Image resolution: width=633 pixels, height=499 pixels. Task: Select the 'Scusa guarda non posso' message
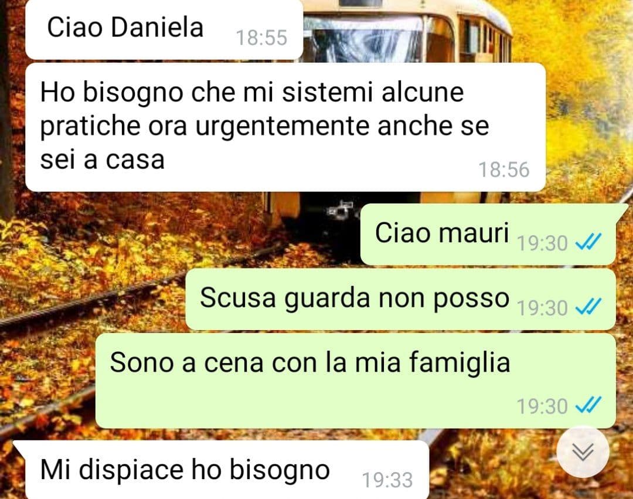[x=400, y=299]
